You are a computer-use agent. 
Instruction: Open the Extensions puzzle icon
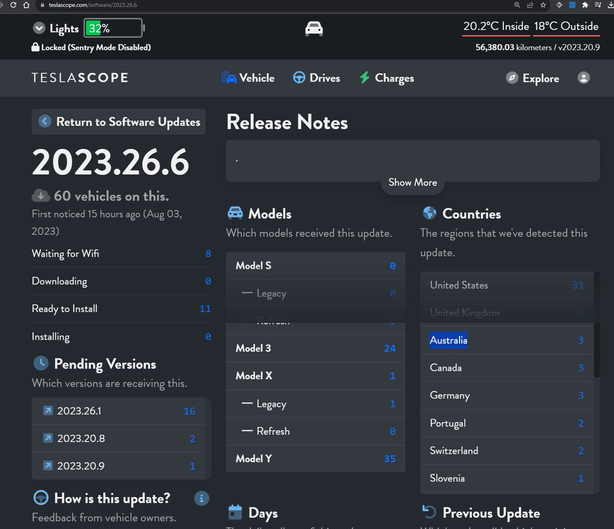coord(585,5)
